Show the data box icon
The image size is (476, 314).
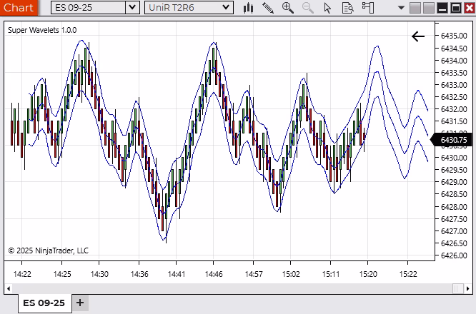click(x=347, y=8)
